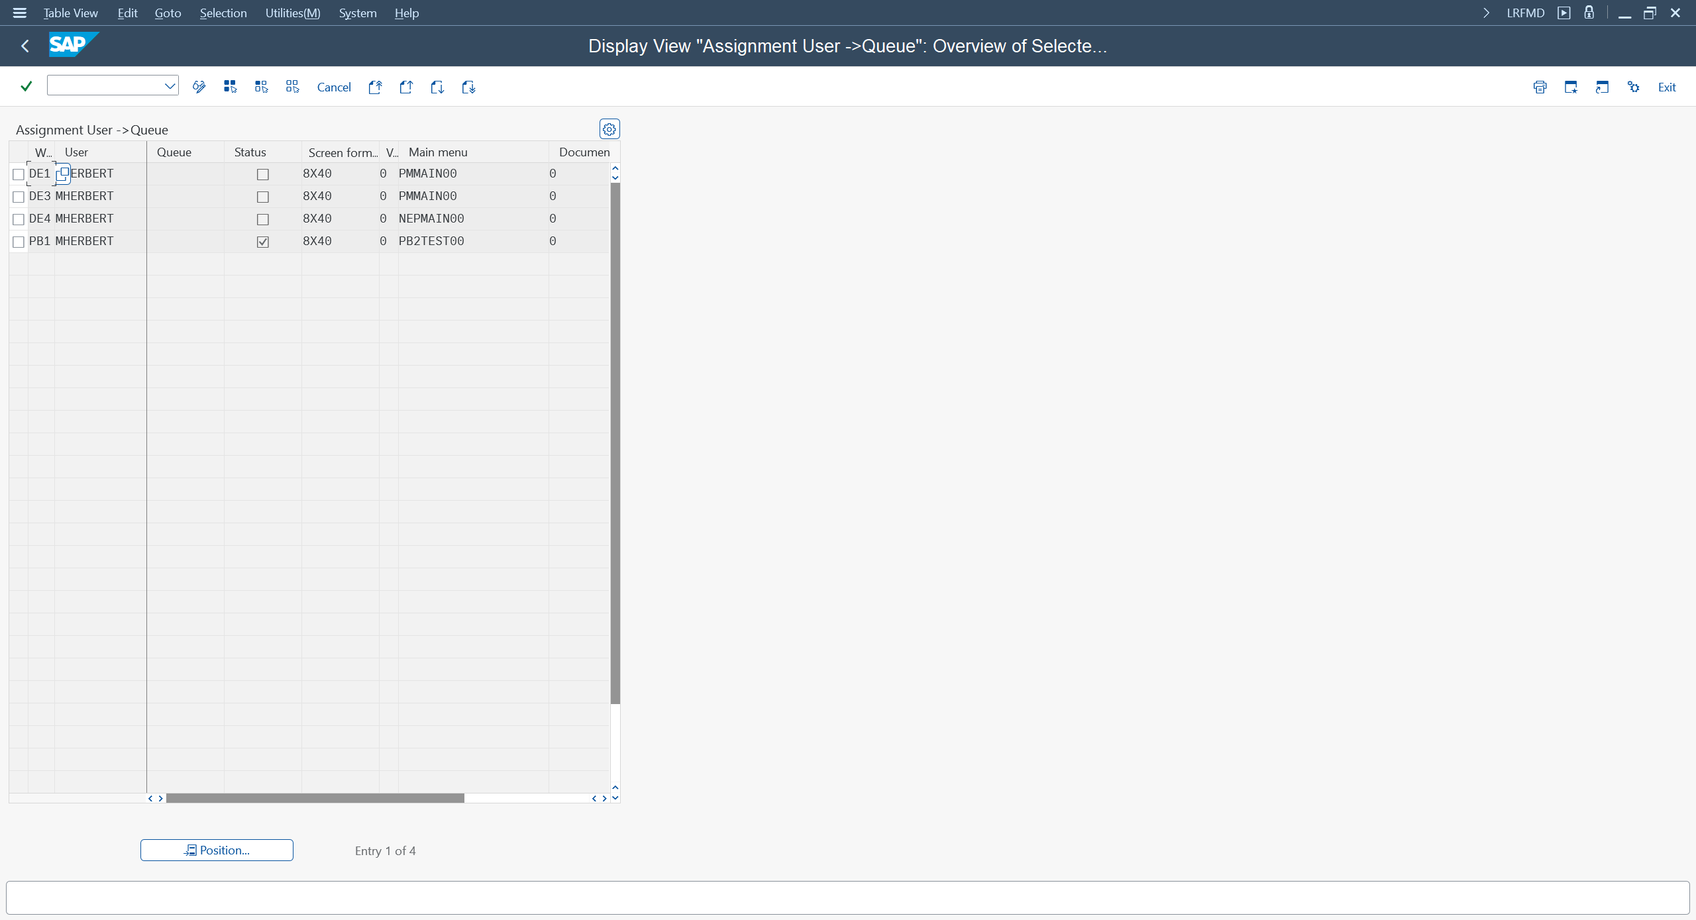The image size is (1696, 920).
Task: Expand the command field dropdown
Action: click(x=170, y=85)
